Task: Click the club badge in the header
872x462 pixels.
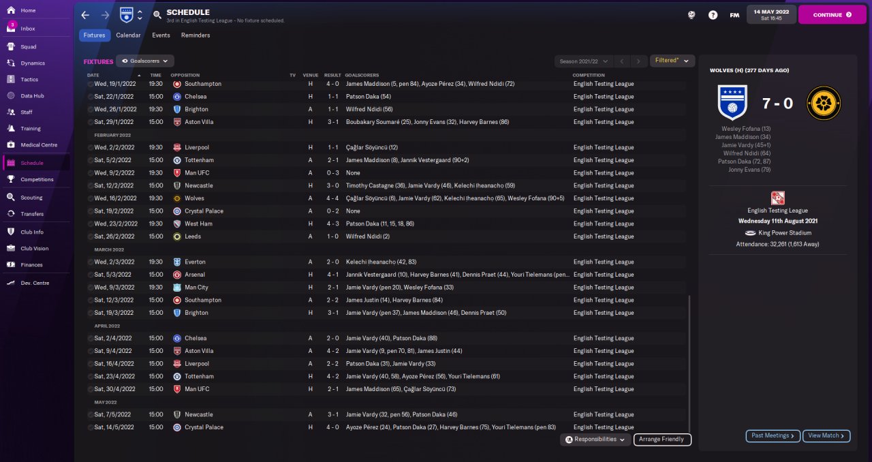Action: (x=126, y=14)
